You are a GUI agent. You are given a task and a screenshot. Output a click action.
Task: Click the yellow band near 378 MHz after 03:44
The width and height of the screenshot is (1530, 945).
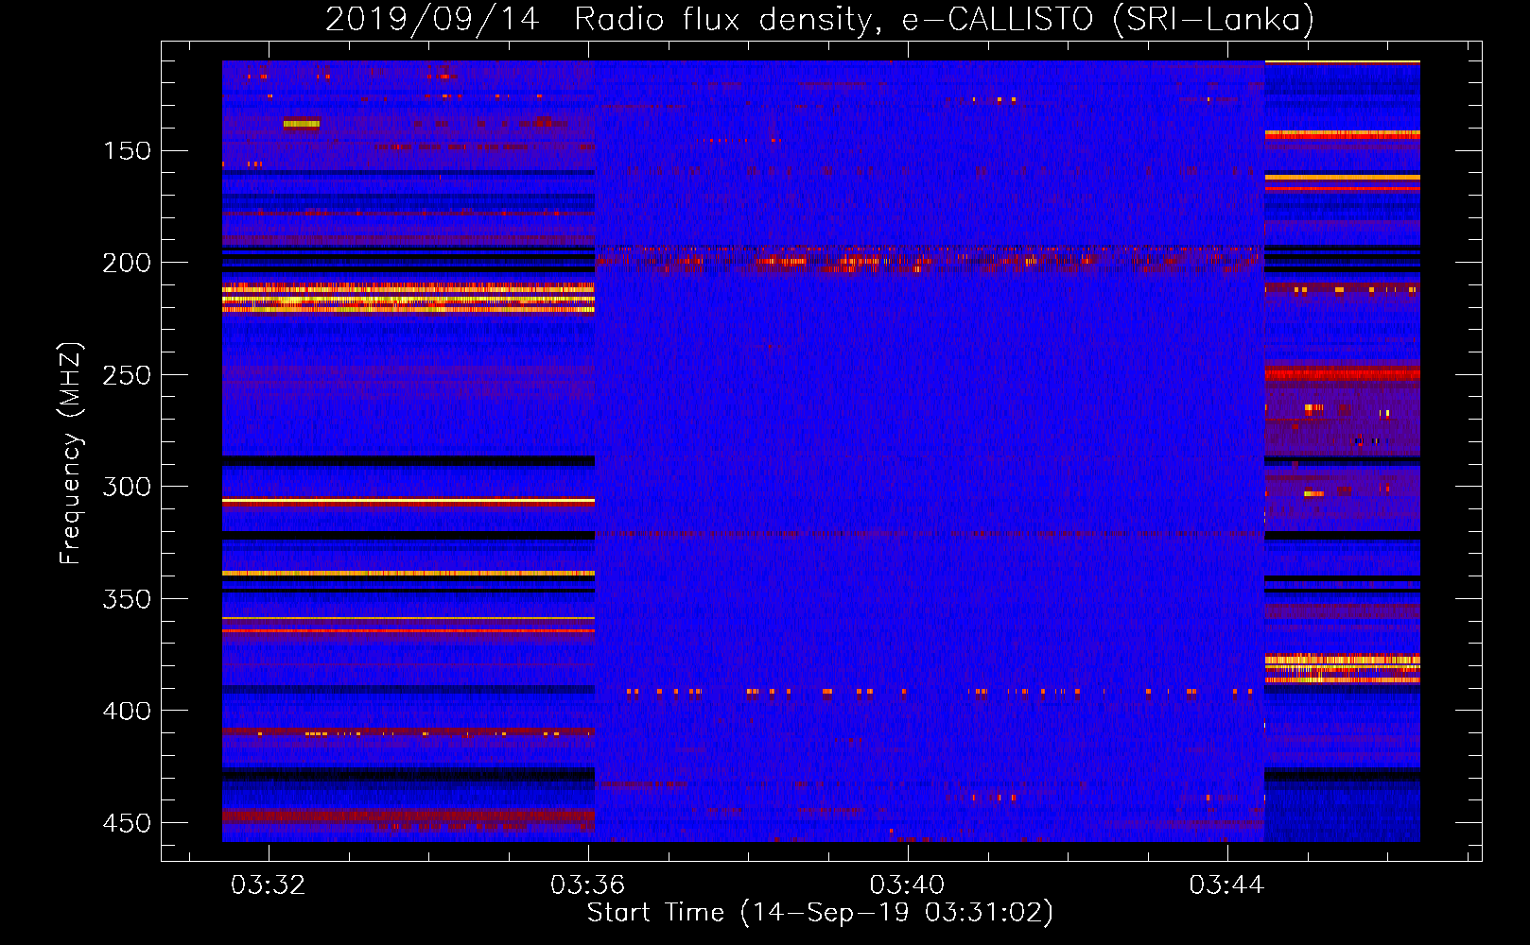[1342, 660]
